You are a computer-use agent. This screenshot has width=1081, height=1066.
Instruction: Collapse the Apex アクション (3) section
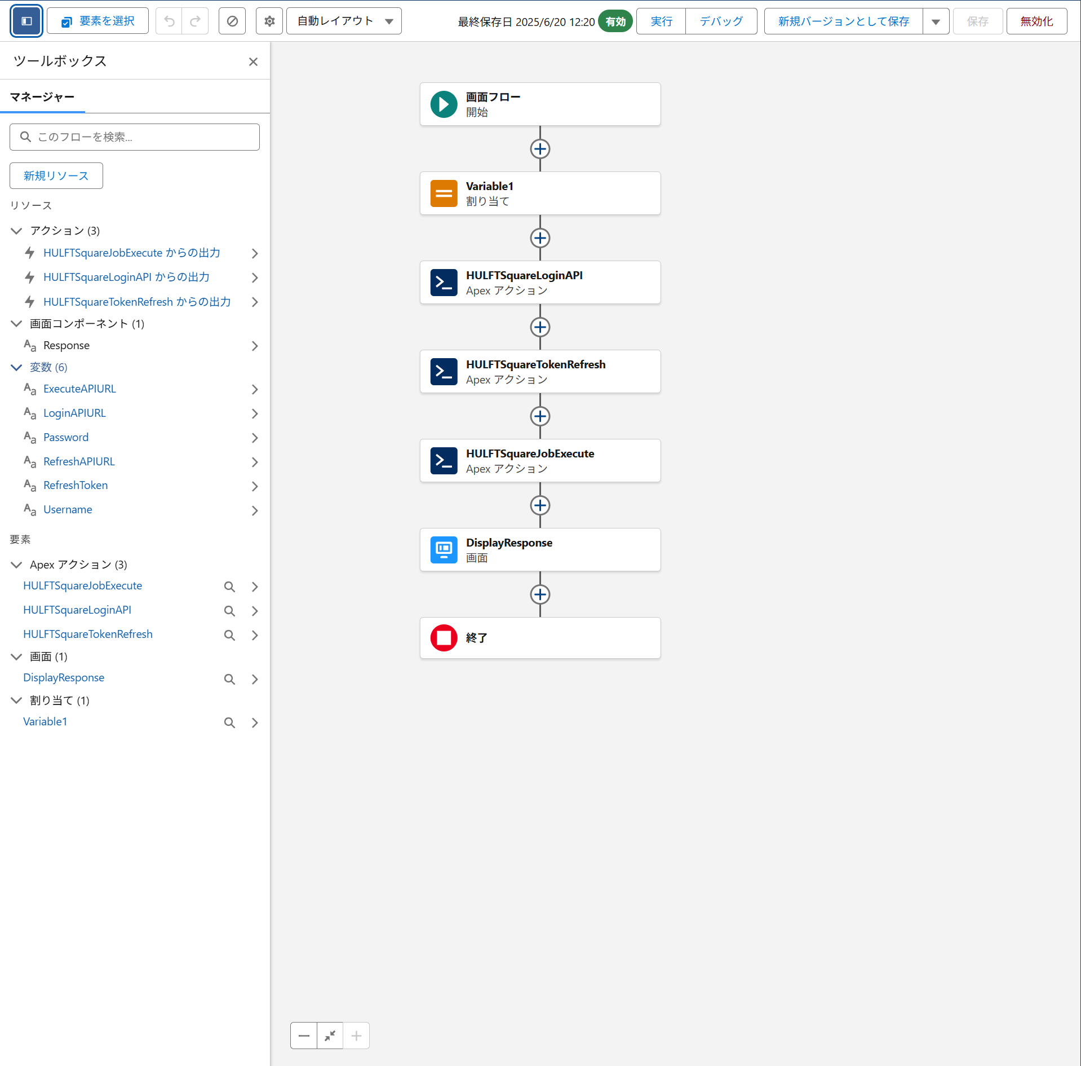[16, 565]
